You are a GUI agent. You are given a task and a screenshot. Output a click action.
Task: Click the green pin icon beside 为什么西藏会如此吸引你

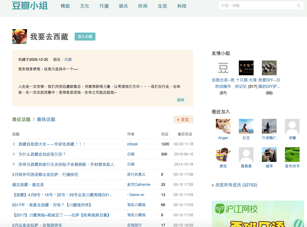(13, 154)
